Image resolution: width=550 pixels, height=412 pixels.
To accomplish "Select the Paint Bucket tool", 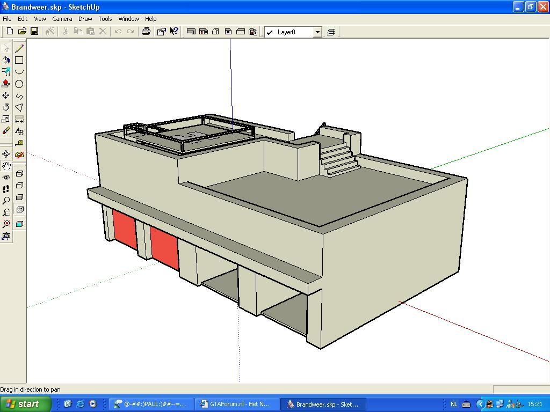I will (6, 60).
